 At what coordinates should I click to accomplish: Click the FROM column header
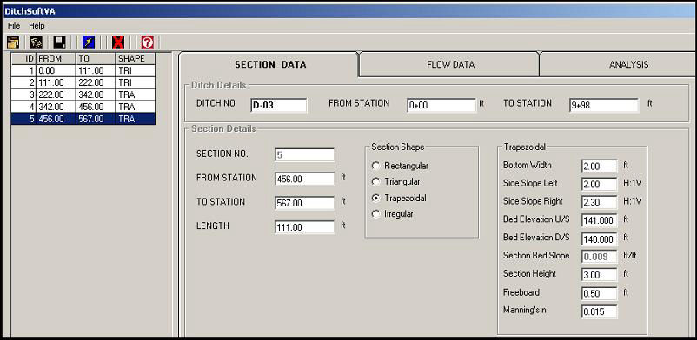click(56, 59)
